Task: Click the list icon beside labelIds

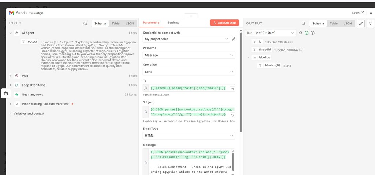Action: (255, 57)
